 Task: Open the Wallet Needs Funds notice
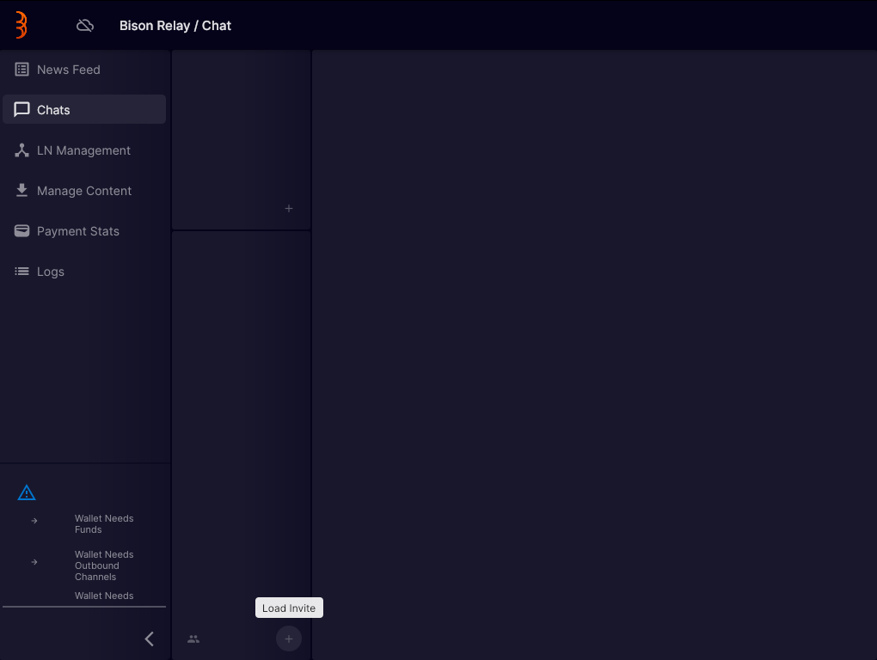104,524
